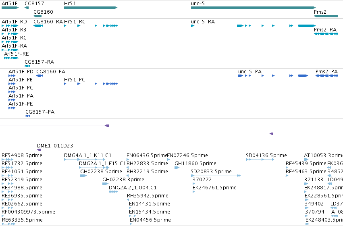Select the EN06436.5prime label
The image size is (343, 226).
pyautogui.click(x=147, y=156)
